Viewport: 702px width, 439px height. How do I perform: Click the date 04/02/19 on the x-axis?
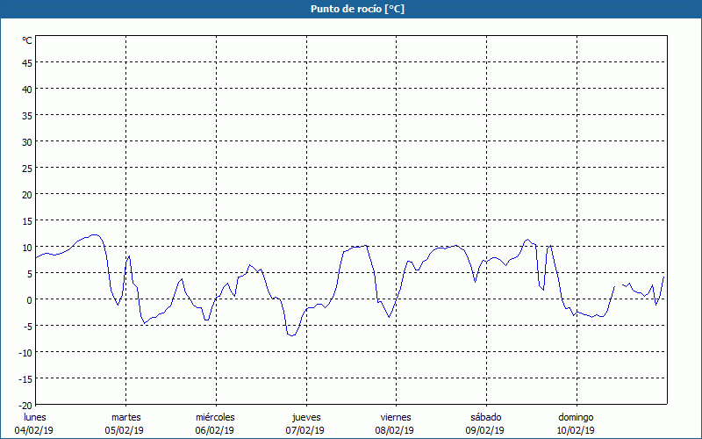[x=34, y=430]
